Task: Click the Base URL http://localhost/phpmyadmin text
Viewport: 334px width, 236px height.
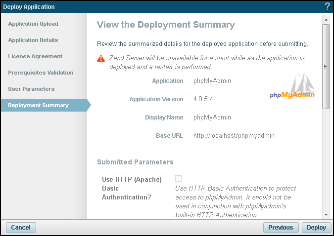Action: 234,135
